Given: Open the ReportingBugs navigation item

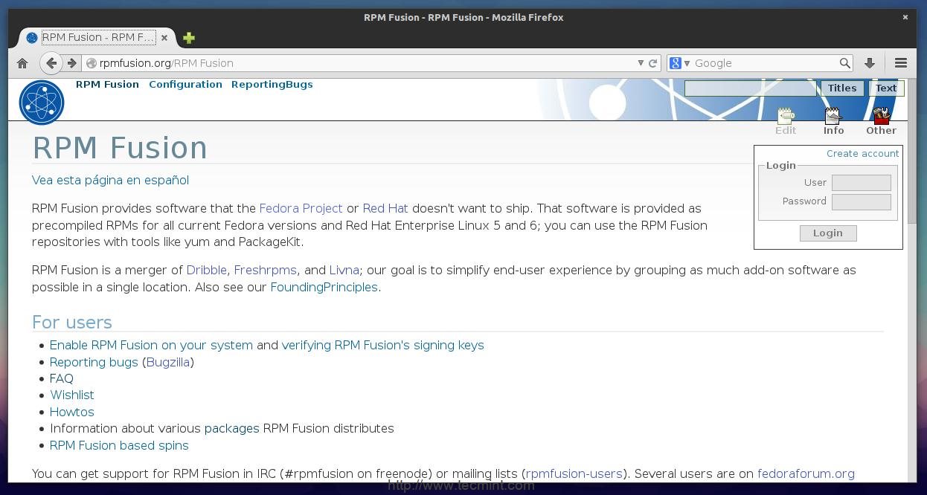Looking at the screenshot, I should tap(272, 84).
